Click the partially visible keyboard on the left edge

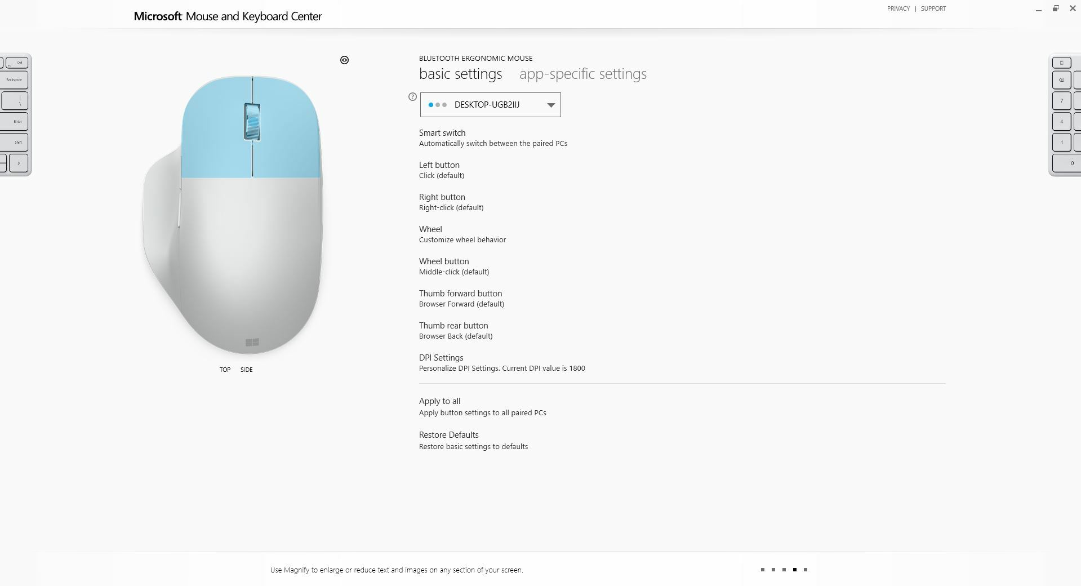[14, 113]
